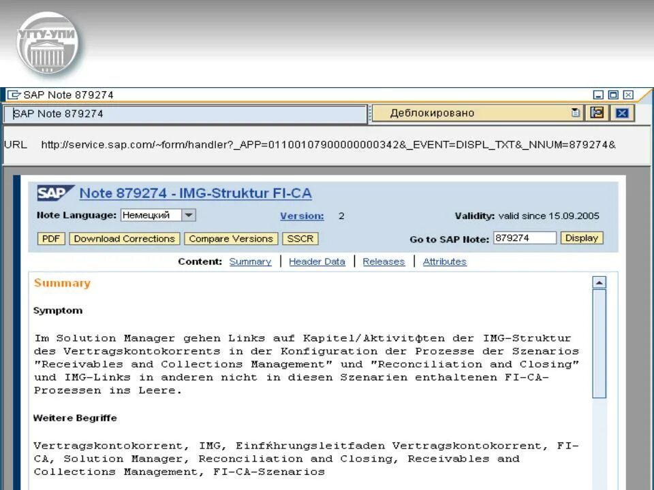Click the exit/back icon next to status field
Viewport: 654px width, 490px height.
coord(597,113)
